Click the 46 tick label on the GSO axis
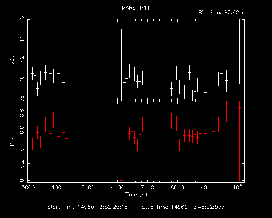The width and height of the screenshot is (272, 218). 22,20
